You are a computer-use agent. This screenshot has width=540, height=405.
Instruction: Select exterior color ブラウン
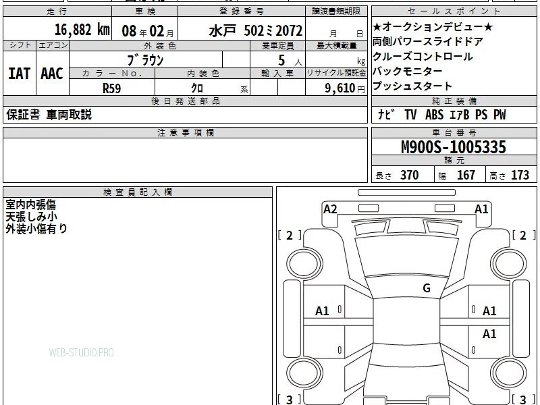(x=145, y=60)
